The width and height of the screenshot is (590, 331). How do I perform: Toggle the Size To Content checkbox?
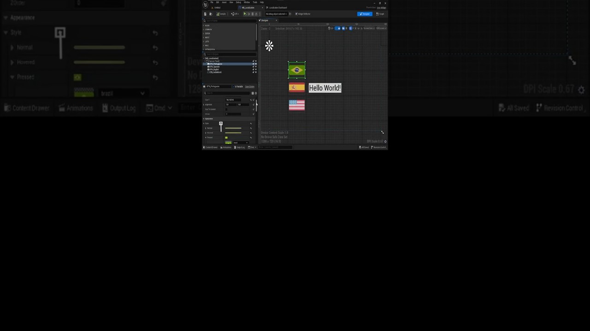point(226,109)
